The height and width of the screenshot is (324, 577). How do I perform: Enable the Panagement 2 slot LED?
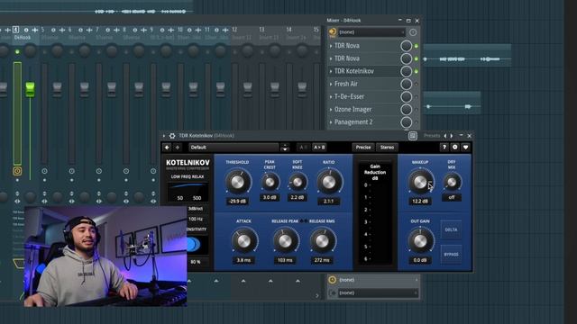[x=417, y=122]
